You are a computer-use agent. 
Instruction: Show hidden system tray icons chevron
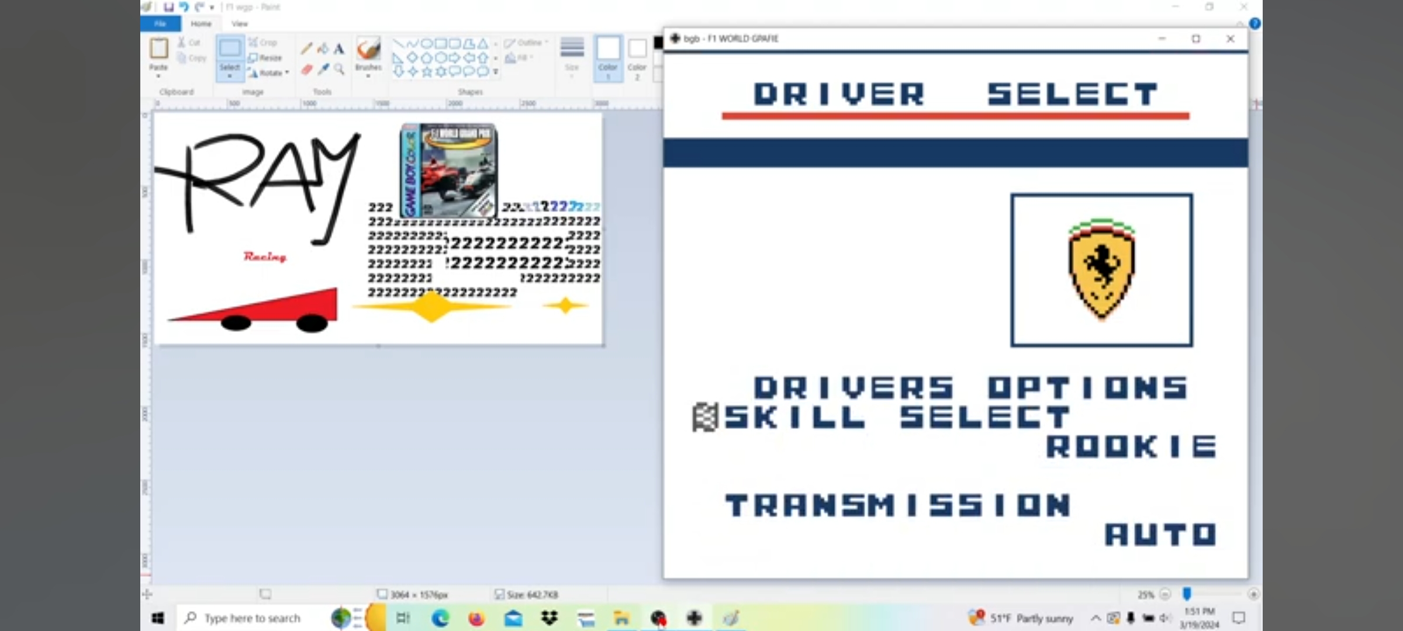click(x=1096, y=618)
